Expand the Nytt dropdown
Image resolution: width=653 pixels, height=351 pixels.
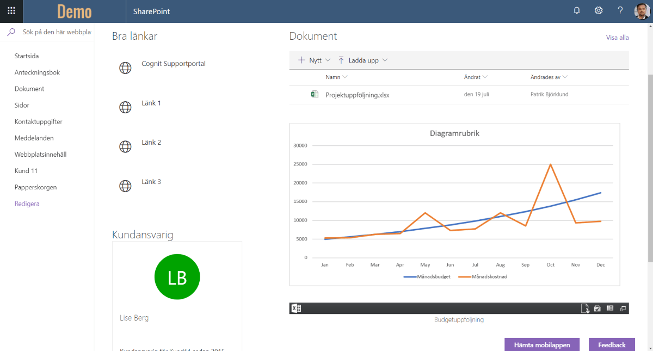pyautogui.click(x=315, y=60)
